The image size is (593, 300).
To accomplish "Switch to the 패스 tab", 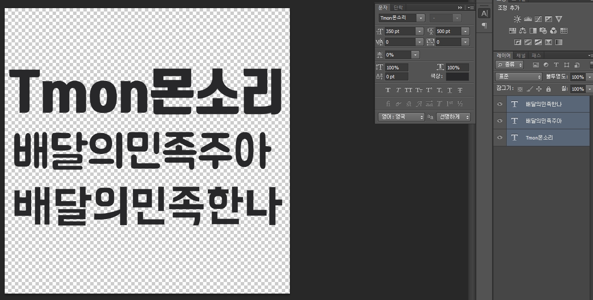I will [x=536, y=55].
